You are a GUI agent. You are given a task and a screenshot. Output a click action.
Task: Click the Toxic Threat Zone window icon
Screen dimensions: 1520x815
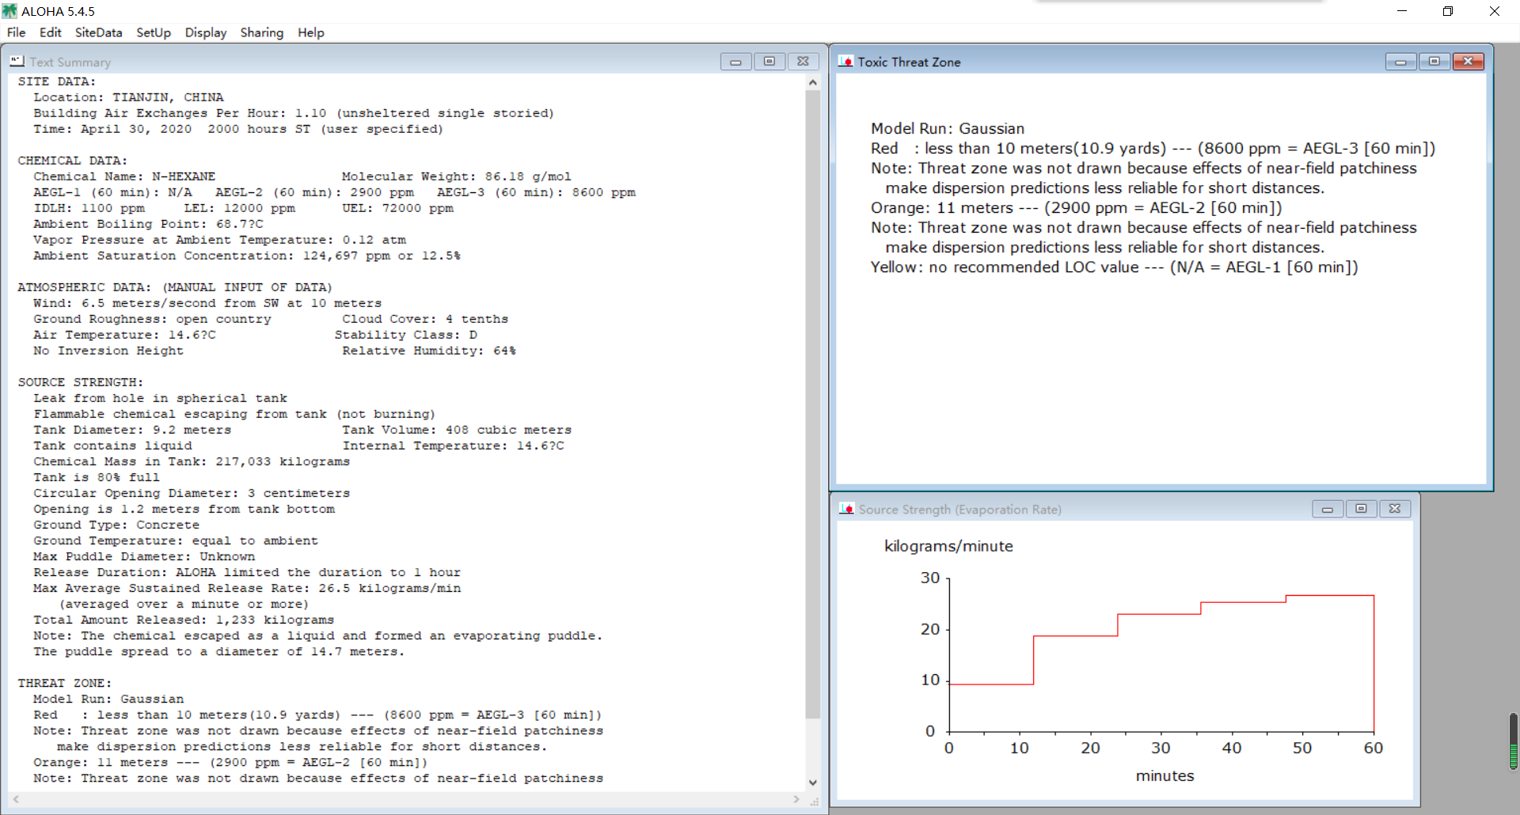coord(845,61)
